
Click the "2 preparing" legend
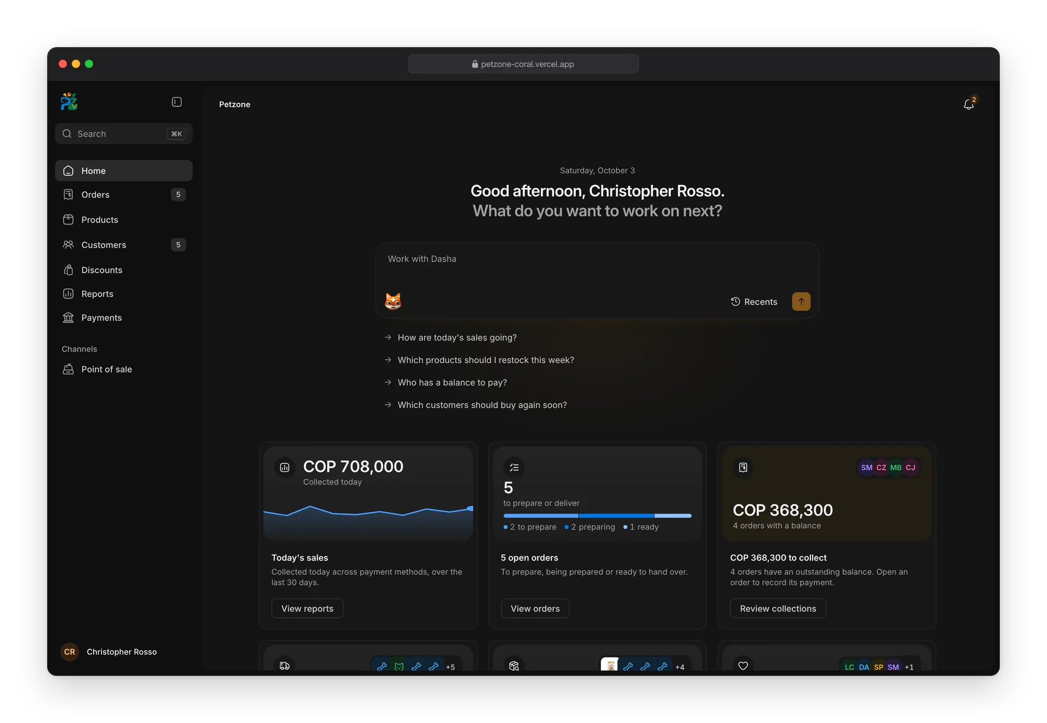point(589,527)
